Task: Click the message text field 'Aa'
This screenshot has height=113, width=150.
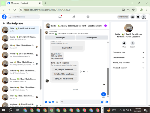Action: [x=80, y=102]
